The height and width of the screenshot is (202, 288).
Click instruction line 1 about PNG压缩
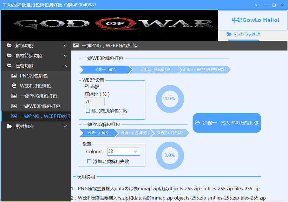(x=165, y=189)
